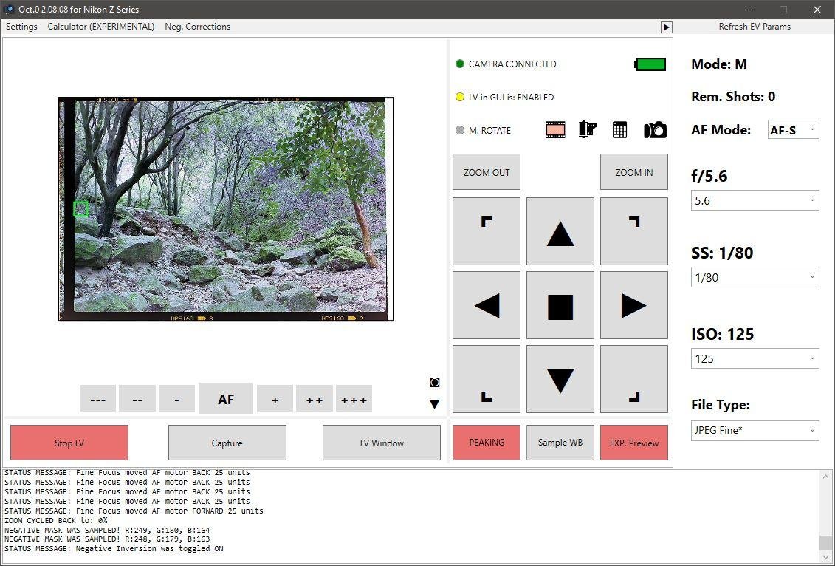Click the log scrollbar up arrow

(826, 476)
